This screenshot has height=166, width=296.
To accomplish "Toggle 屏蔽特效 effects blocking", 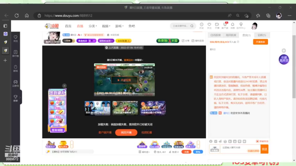I will point(262,141).
